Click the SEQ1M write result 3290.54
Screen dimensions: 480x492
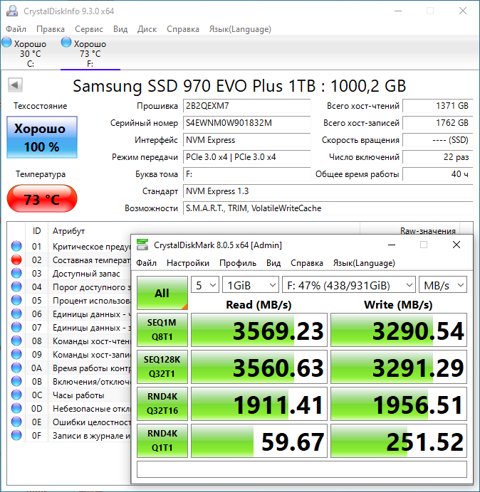(399, 330)
